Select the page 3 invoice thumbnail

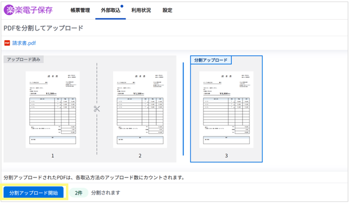[x=226, y=109]
